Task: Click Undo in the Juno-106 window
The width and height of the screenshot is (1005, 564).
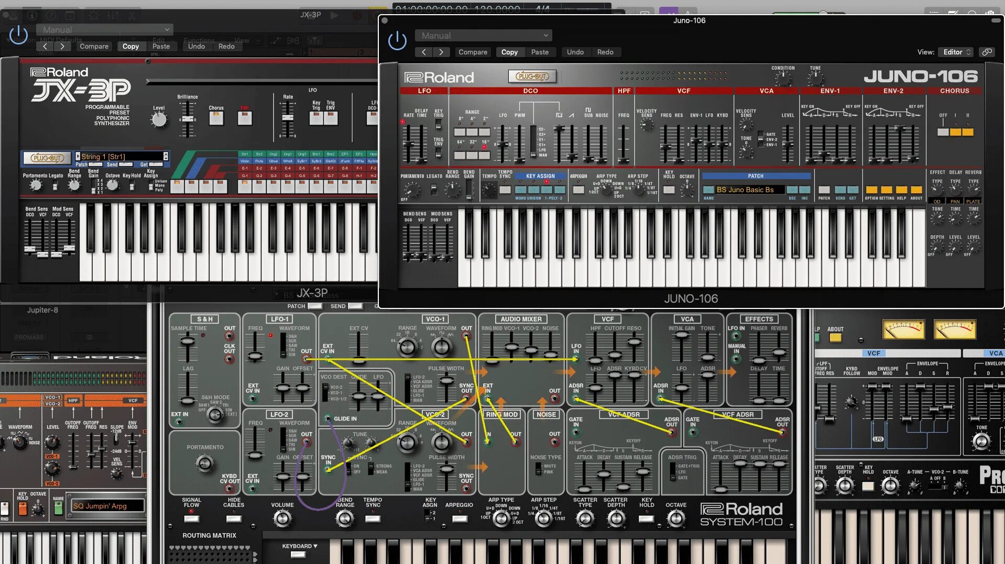Action: [575, 52]
